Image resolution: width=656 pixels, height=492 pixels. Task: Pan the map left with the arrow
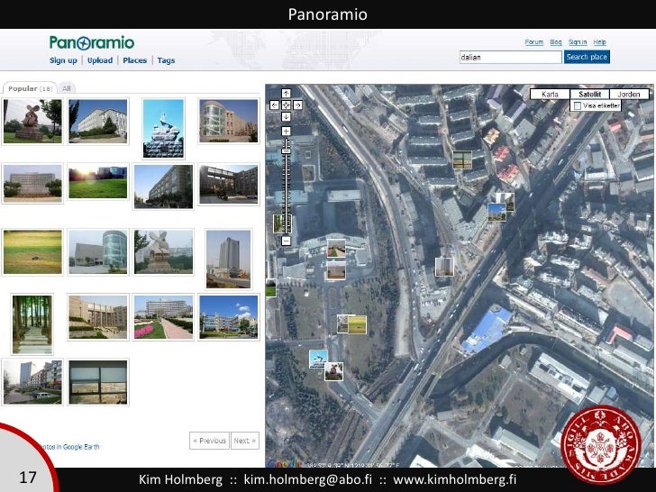pos(274,105)
